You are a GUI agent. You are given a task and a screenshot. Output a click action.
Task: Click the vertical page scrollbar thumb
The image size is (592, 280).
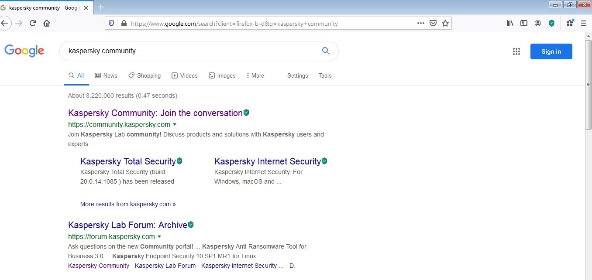tap(588, 84)
